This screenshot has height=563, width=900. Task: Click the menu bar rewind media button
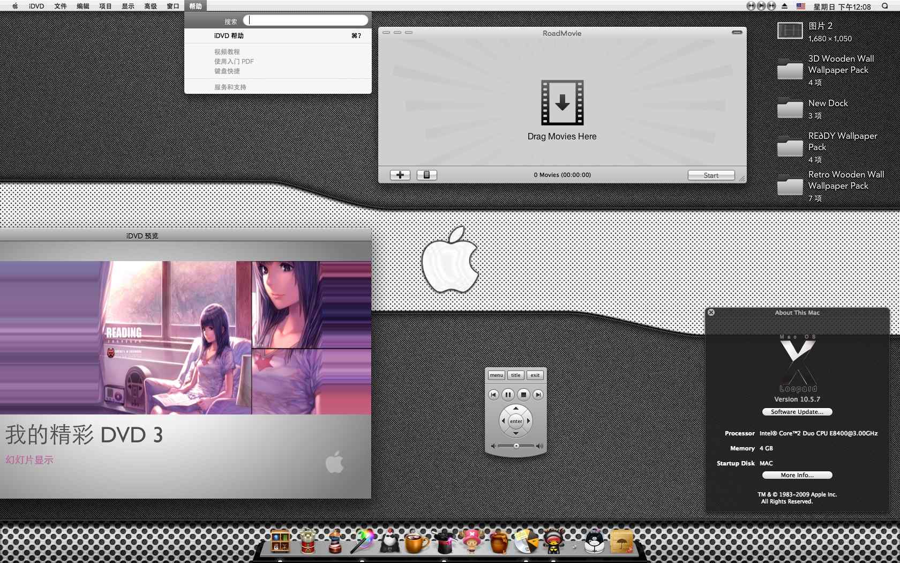(751, 6)
